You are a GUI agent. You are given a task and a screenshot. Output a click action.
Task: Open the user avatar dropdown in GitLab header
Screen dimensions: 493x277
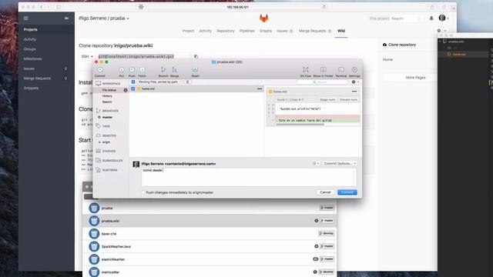(444, 18)
